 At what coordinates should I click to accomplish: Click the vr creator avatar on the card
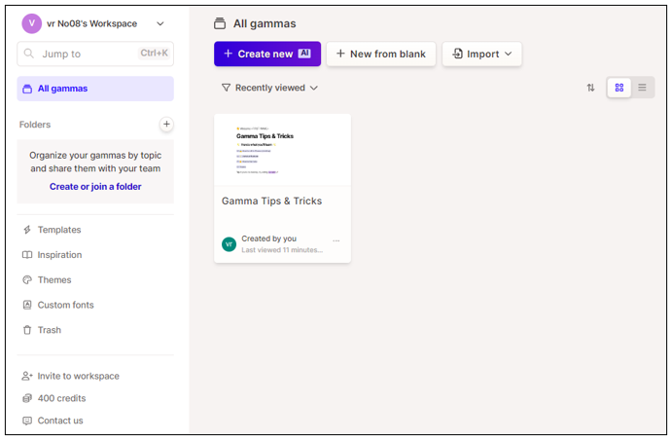[x=229, y=244]
